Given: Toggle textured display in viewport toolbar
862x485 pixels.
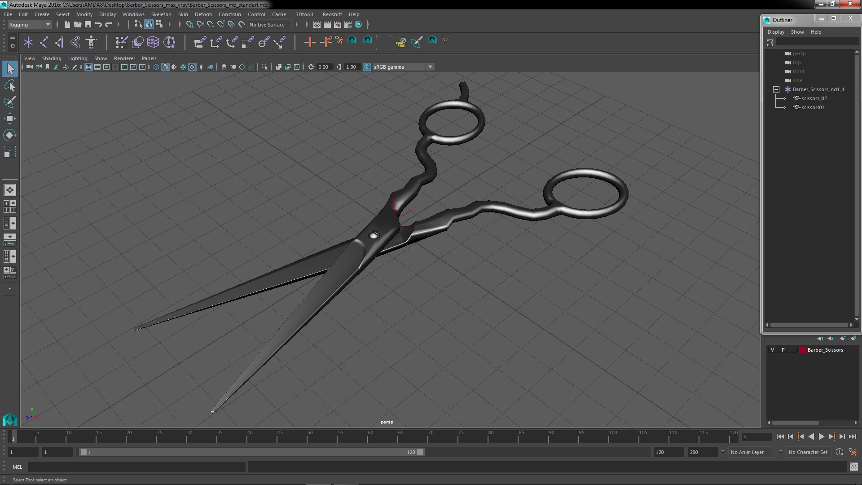Looking at the screenshot, I should [x=192, y=67].
